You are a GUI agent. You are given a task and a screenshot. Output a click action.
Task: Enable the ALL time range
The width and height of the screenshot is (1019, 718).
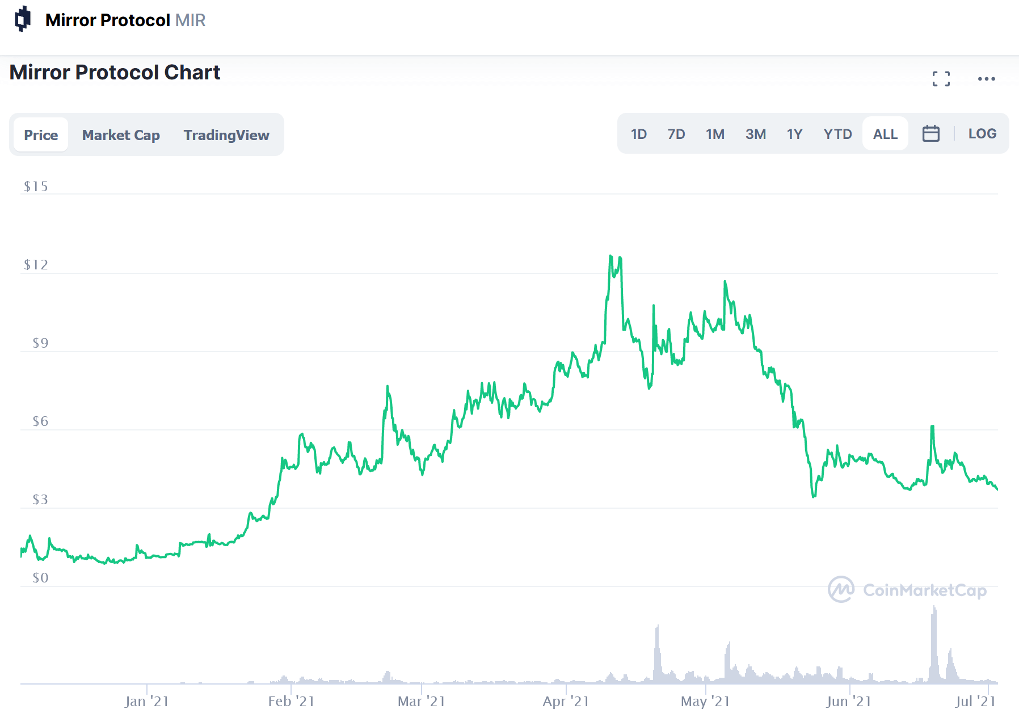pyautogui.click(x=885, y=134)
